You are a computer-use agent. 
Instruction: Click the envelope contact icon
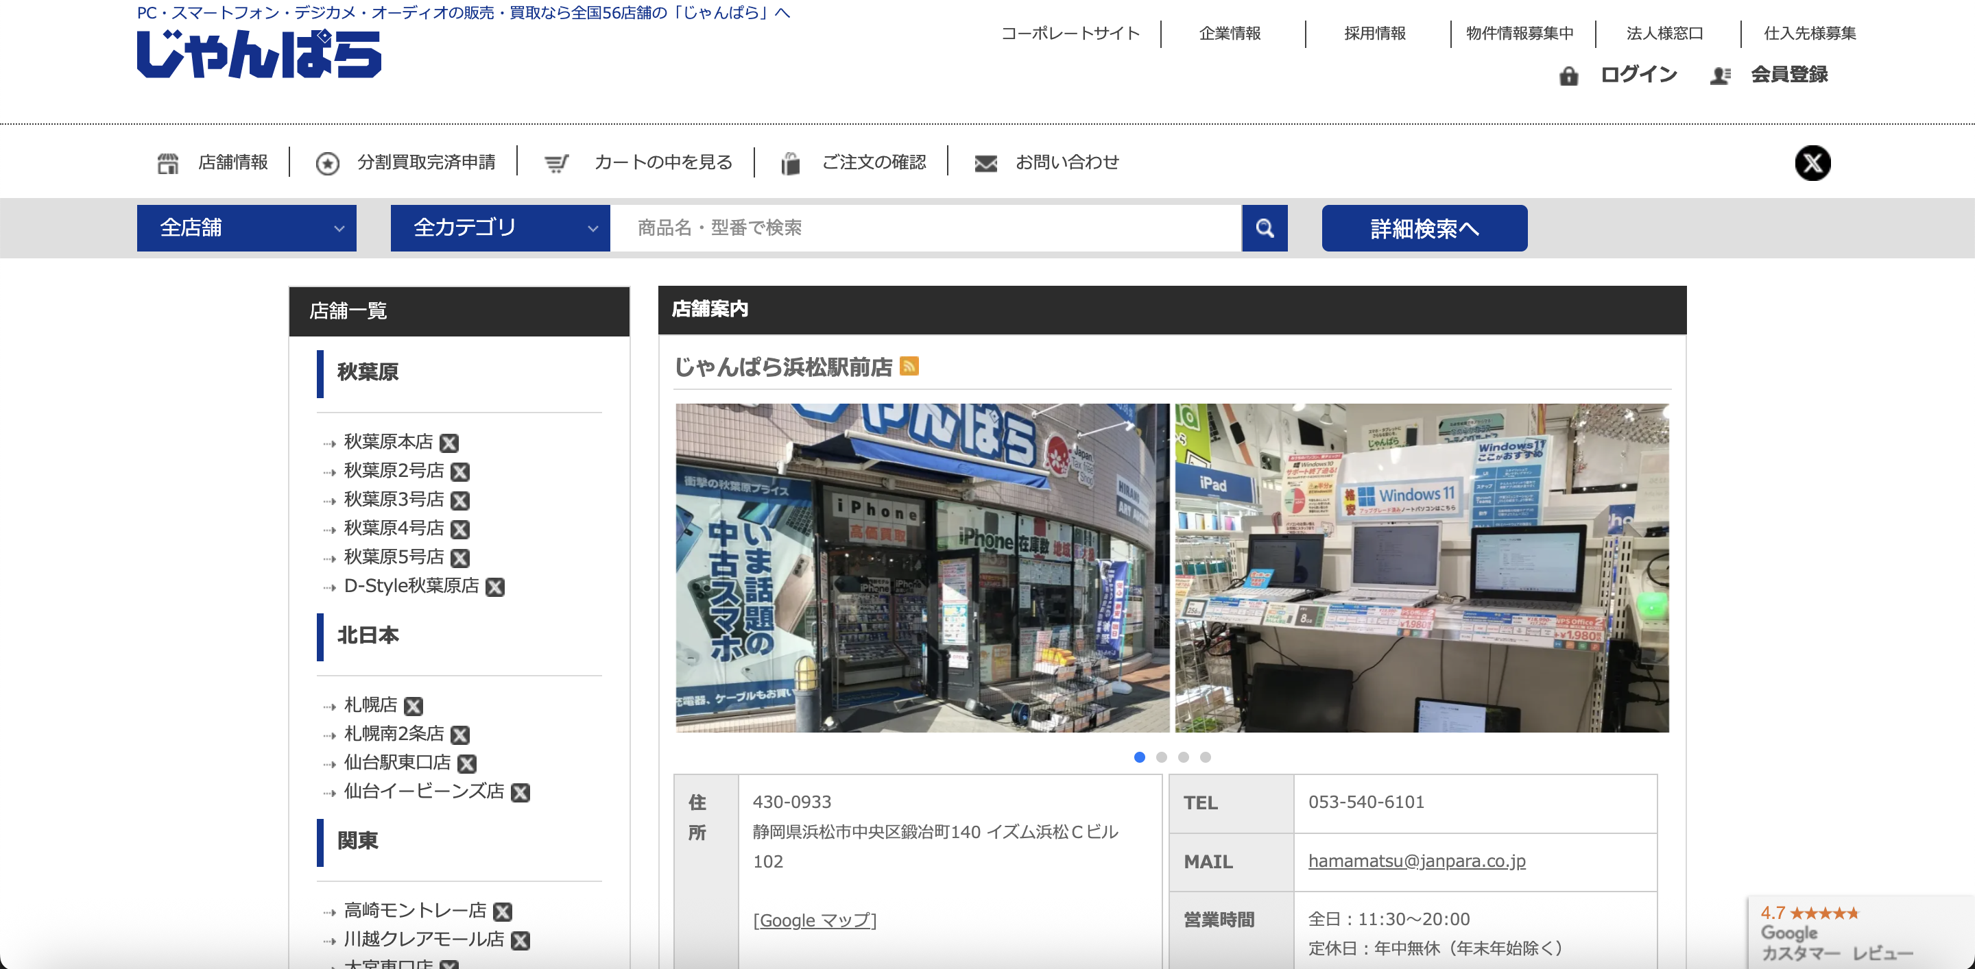point(986,163)
